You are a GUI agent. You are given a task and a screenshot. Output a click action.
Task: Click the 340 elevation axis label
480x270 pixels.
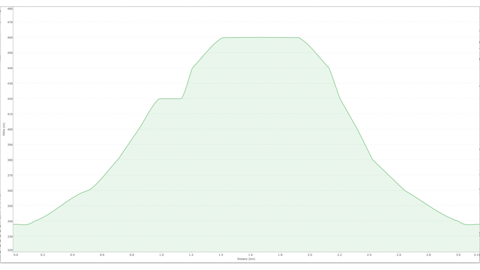pyautogui.click(x=10, y=221)
